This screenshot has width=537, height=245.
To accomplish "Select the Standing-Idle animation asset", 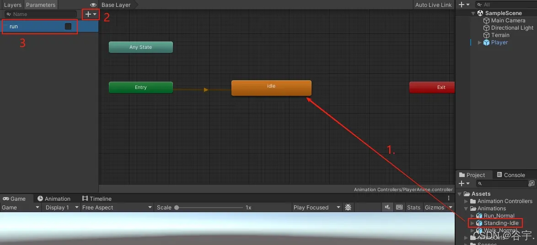I will 501,223.
